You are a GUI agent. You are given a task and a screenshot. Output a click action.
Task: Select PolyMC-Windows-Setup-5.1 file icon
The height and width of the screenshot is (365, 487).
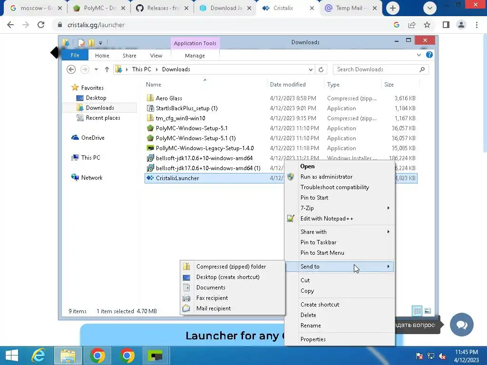coord(150,128)
